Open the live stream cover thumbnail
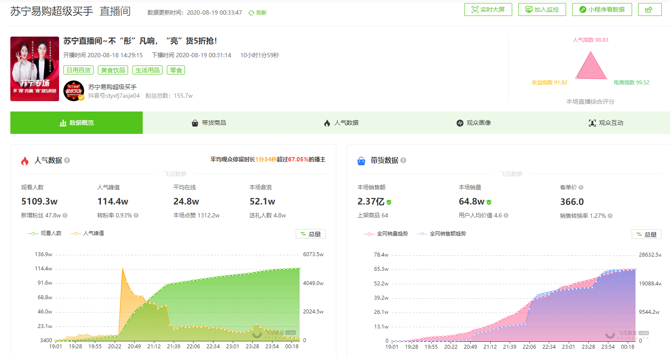Screen dimensions: 670x356 pos(34,69)
